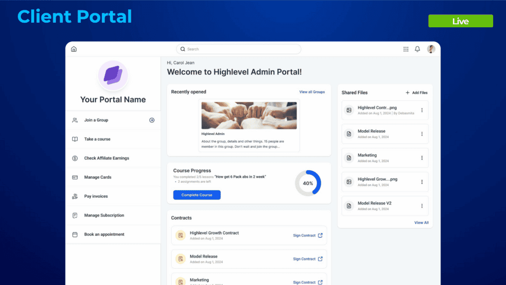Image resolution: width=506 pixels, height=285 pixels.
Task: Open Check Affiliate Earnings in the sidebar
Action: click(x=113, y=158)
